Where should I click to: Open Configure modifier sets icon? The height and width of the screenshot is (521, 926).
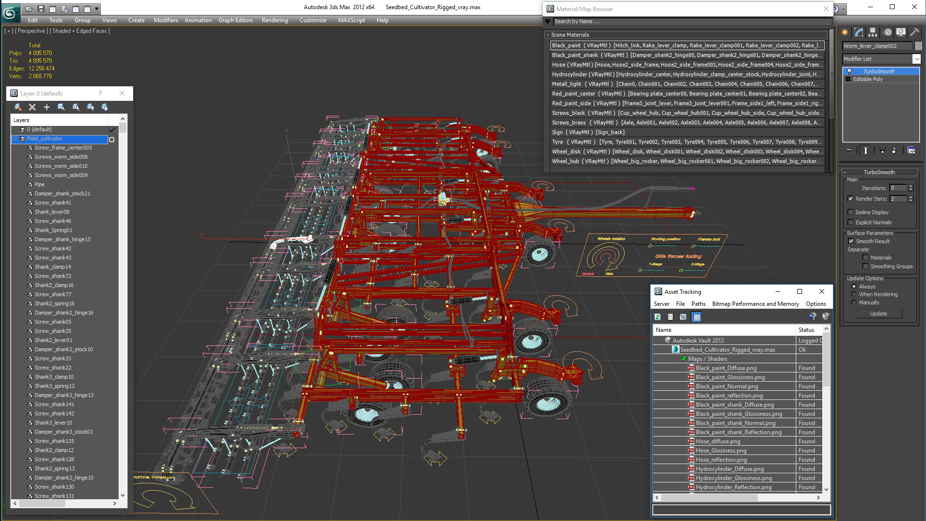pos(911,151)
